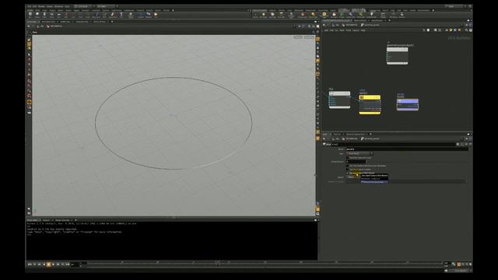This screenshot has height=280, width=498.
Task: Add a new pane tab beside Motion FX View
Action: 112,22
